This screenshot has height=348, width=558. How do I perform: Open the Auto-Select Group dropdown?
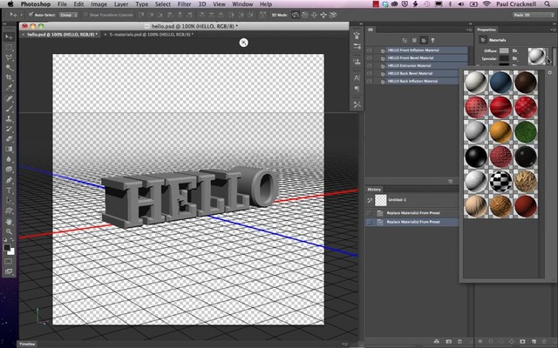pyautogui.click(x=69, y=15)
